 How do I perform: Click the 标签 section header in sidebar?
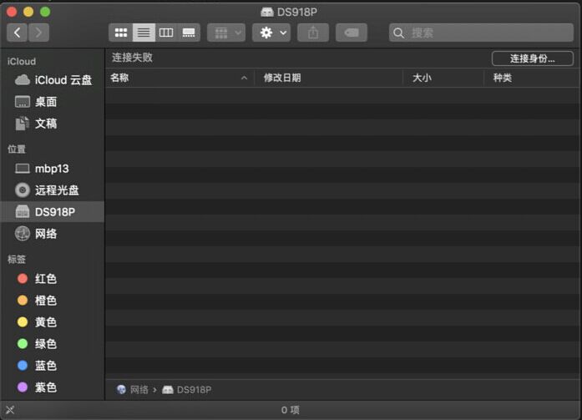pyautogui.click(x=17, y=260)
